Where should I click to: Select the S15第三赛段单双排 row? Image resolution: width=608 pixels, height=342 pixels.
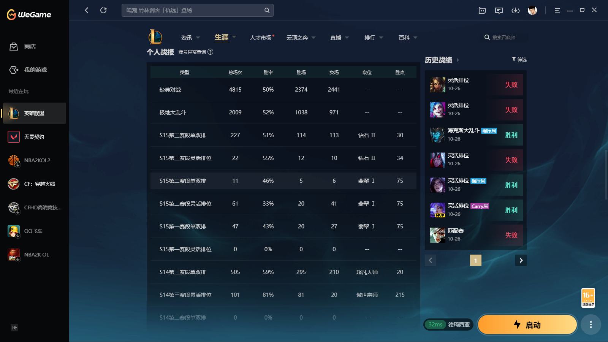[x=283, y=135]
